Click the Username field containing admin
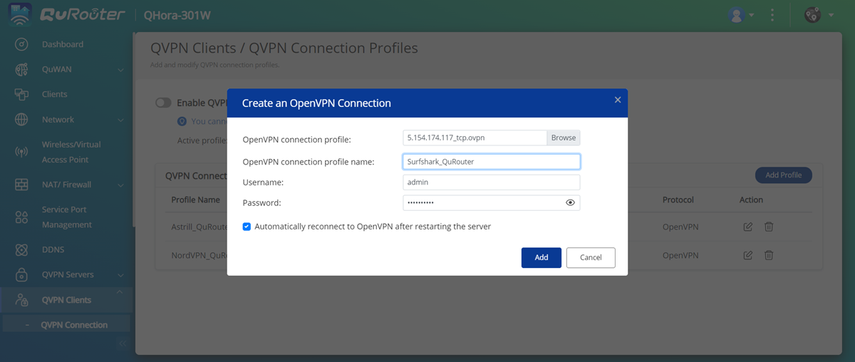Image resolution: width=855 pixels, height=362 pixels. pos(492,182)
